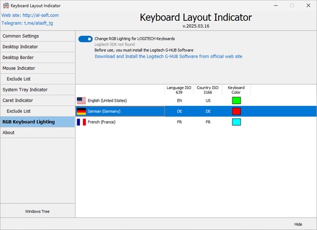The width and height of the screenshot is (317, 230).
Task: Open the Common Settings section
Action: click(x=37, y=36)
